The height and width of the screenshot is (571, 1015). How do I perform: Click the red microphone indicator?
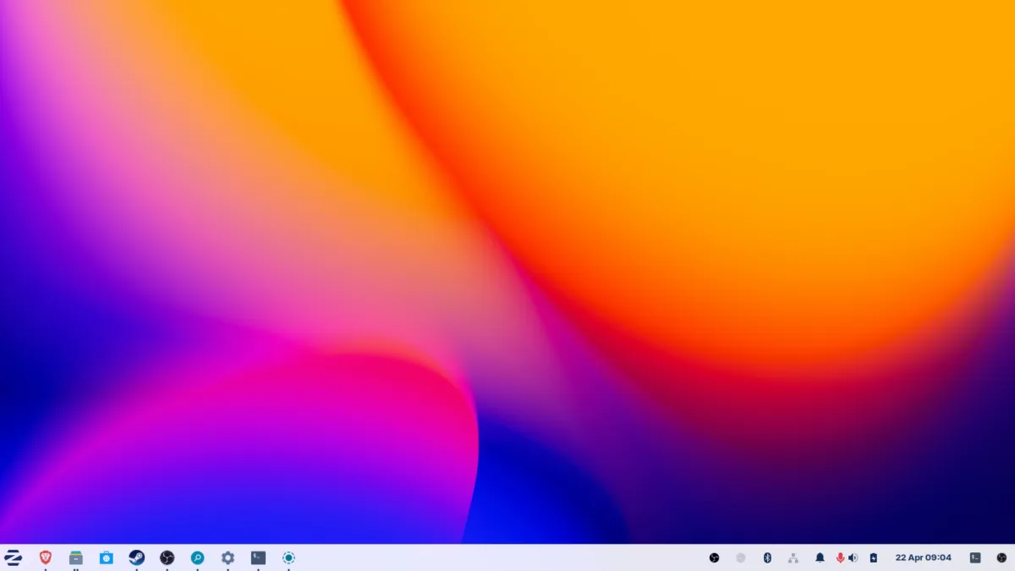point(841,557)
